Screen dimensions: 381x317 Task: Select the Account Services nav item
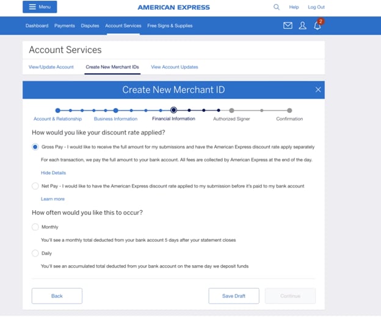[123, 26]
